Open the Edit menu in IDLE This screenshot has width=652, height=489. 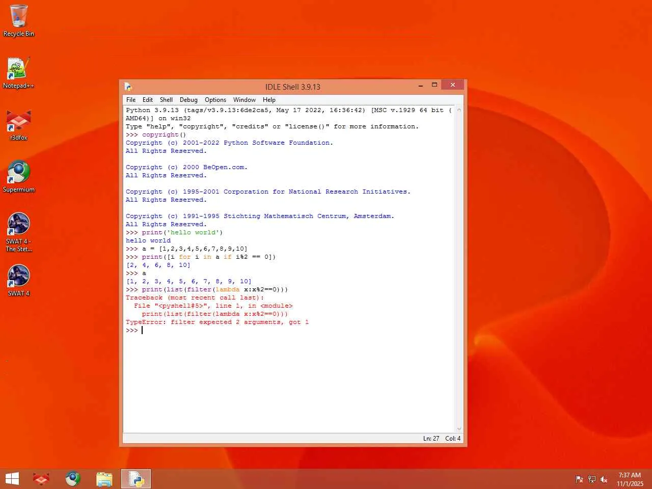[148, 100]
